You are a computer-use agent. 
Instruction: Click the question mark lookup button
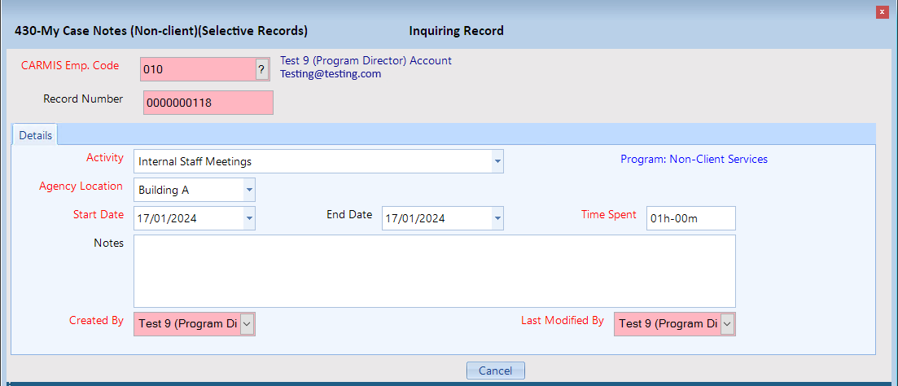[261, 69]
